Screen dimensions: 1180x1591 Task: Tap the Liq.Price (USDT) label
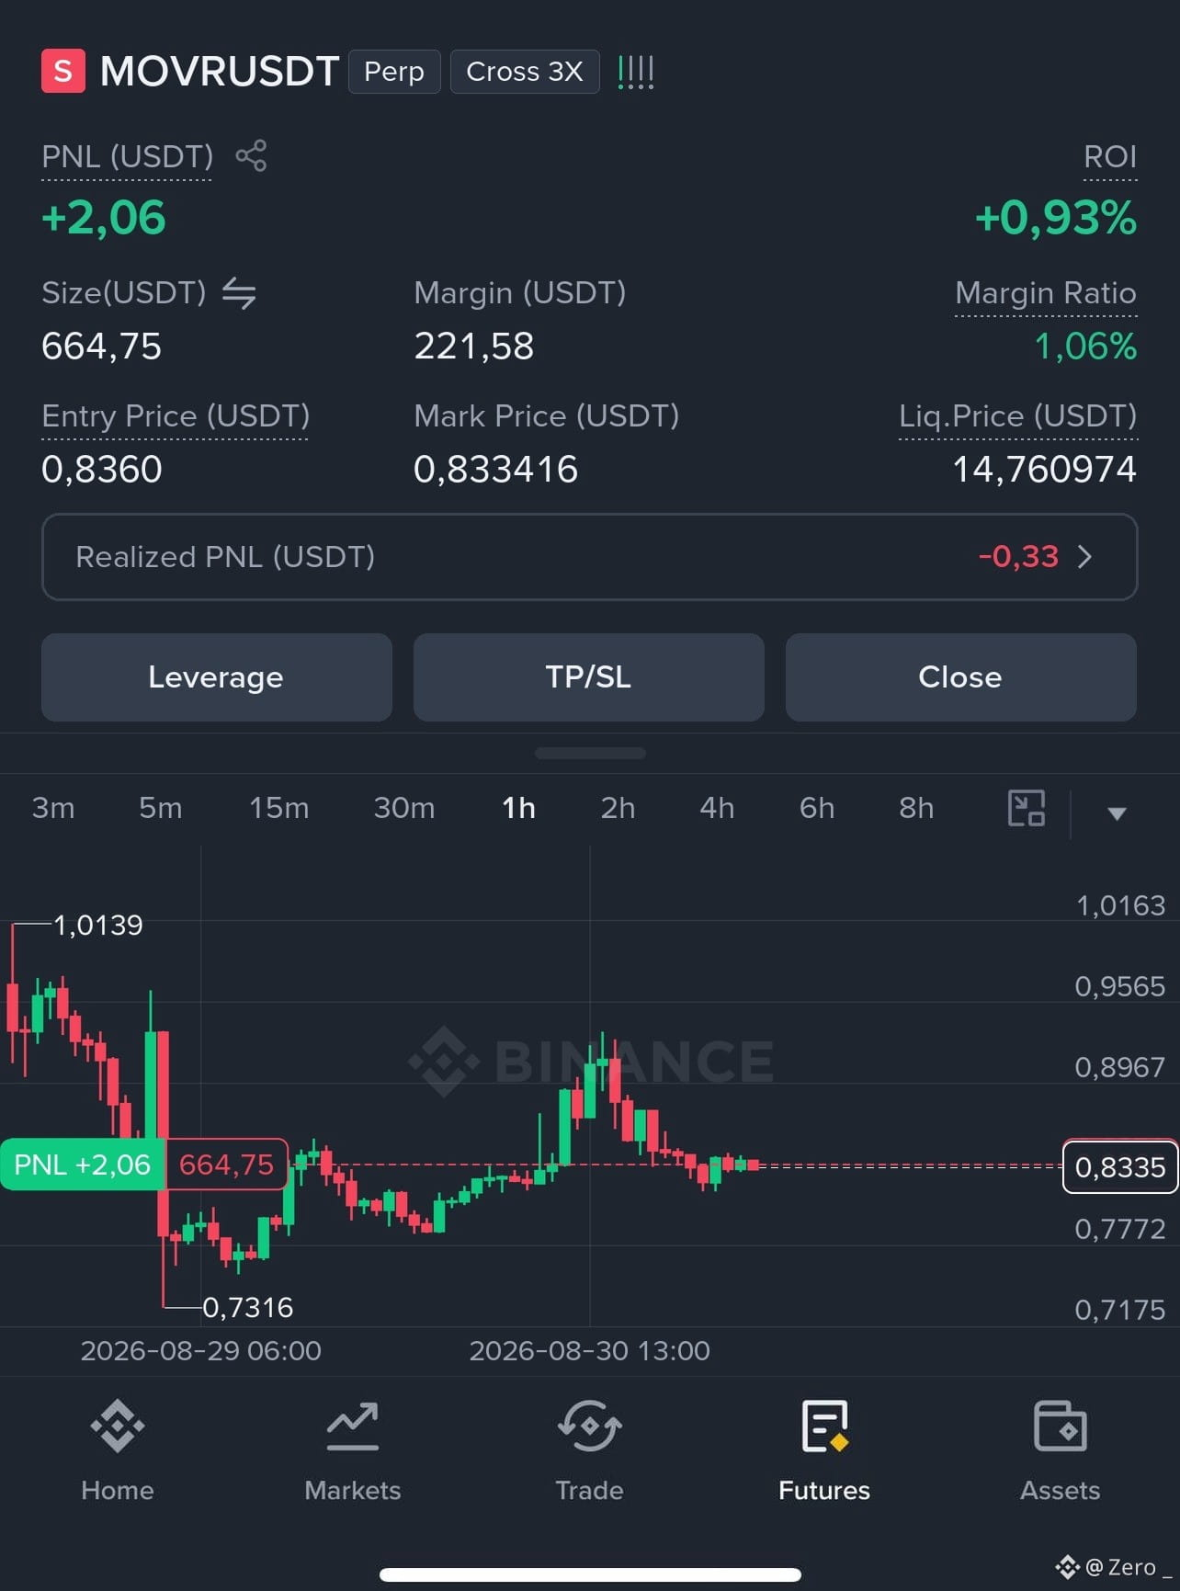(1018, 416)
